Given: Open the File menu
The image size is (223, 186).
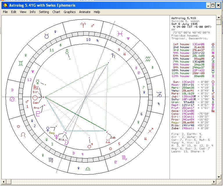Looking at the screenshot, I should [5, 12].
